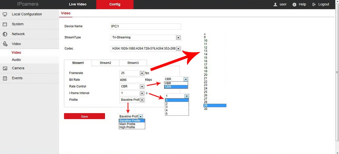Click the Help info icon
This screenshot has width=339, height=154.
[x=294, y=4]
